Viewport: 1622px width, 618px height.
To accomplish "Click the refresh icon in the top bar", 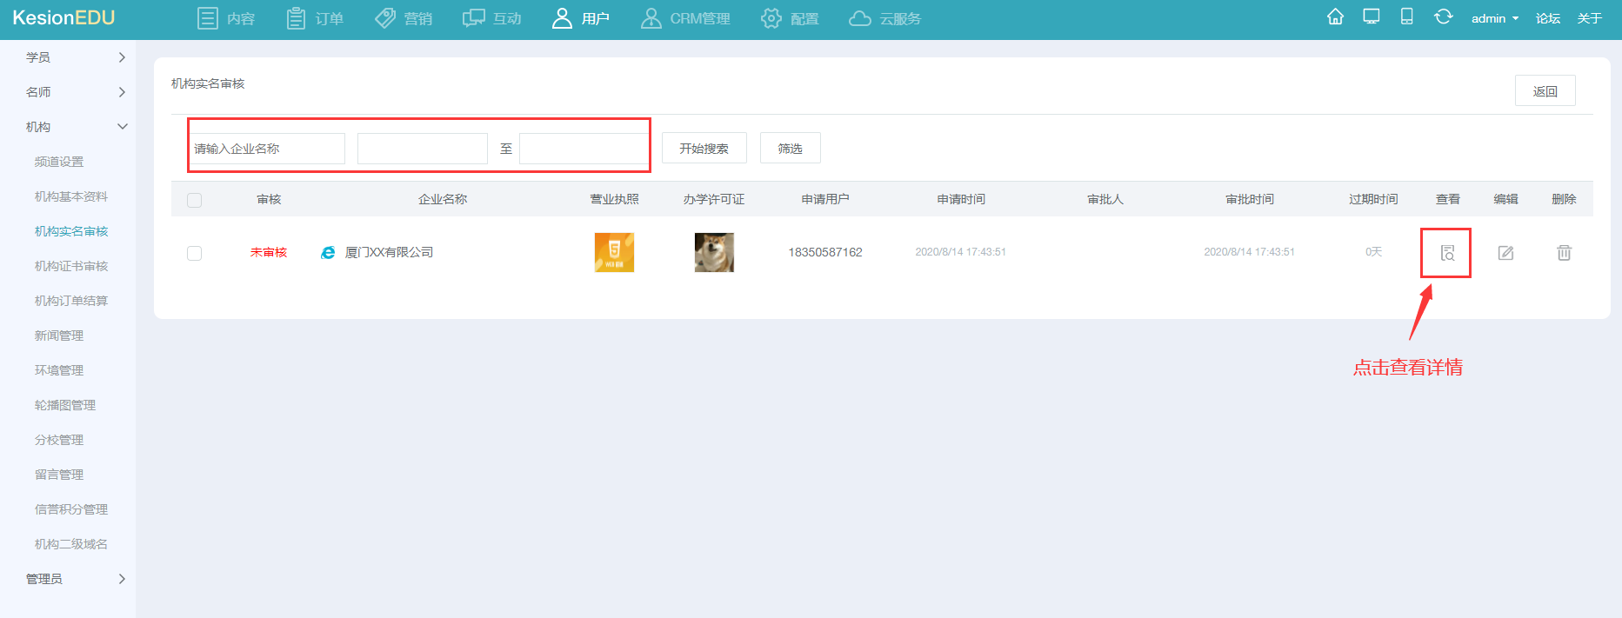I will [1443, 17].
